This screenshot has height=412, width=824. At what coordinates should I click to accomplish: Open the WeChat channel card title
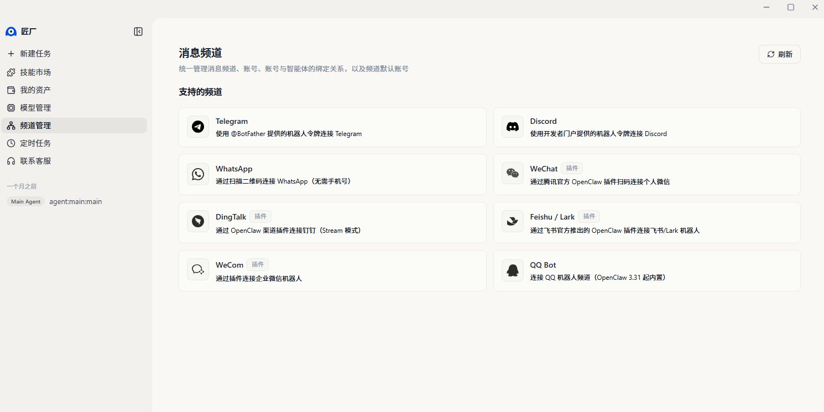click(x=544, y=169)
